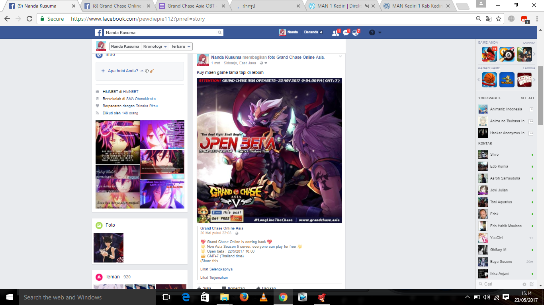544x305 pixels.
Task: Open the Grand Chase Open Beta post image
Action: point(269,150)
